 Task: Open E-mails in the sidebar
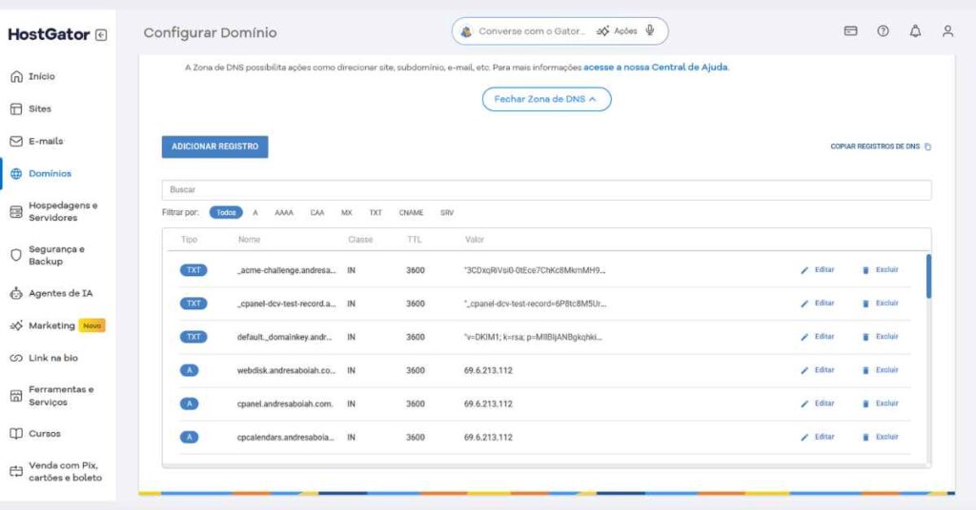[x=46, y=141]
